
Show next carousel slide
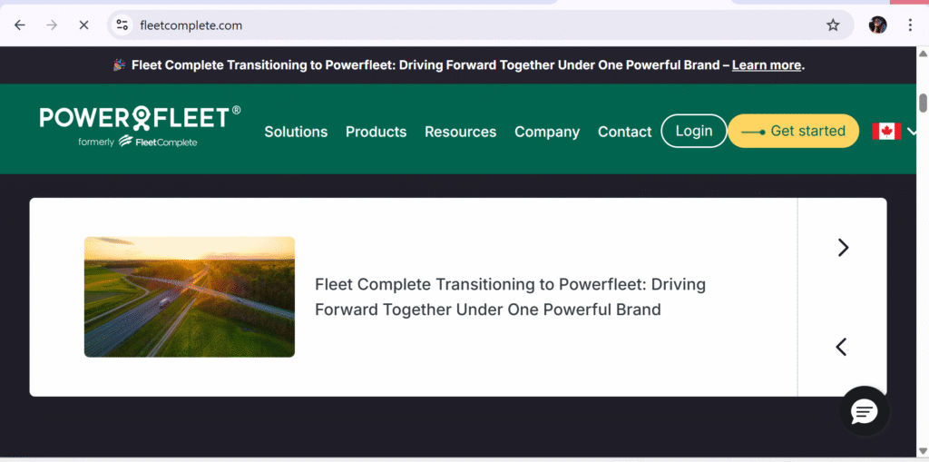tap(843, 247)
